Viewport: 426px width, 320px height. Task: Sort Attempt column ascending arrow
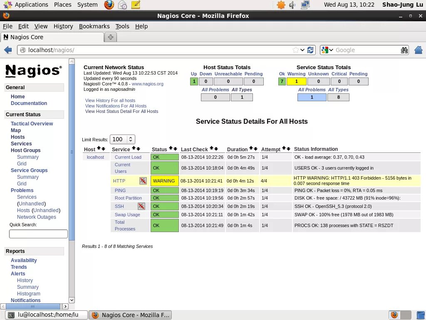(284, 148)
